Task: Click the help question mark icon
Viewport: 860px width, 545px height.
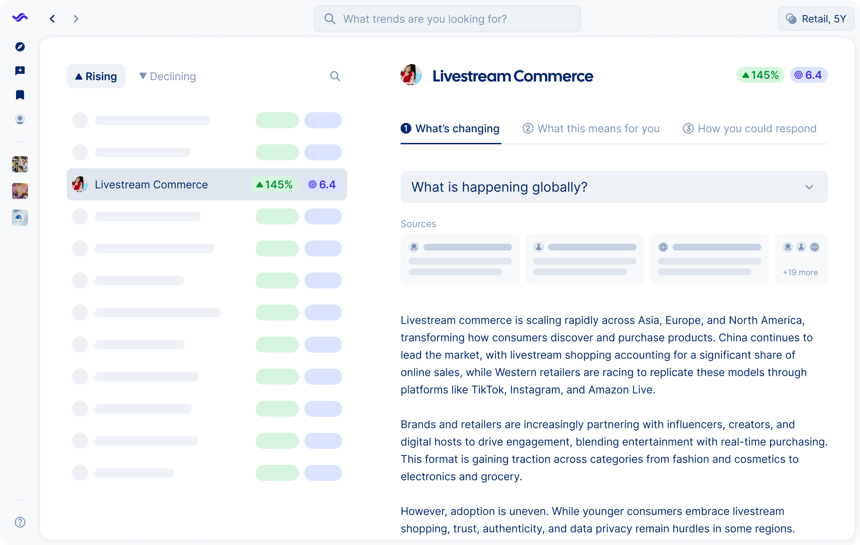Action: tap(20, 522)
